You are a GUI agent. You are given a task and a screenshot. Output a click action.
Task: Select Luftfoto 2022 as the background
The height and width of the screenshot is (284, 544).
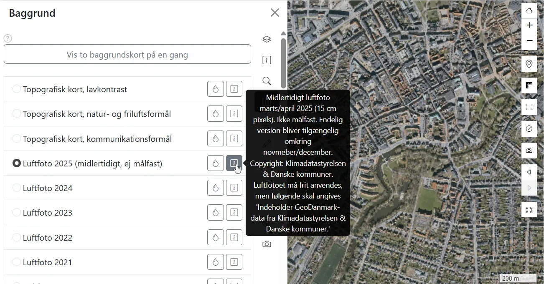point(17,237)
